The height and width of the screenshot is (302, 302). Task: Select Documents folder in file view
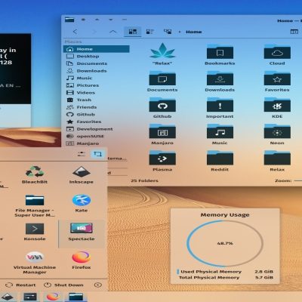click(x=162, y=79)
